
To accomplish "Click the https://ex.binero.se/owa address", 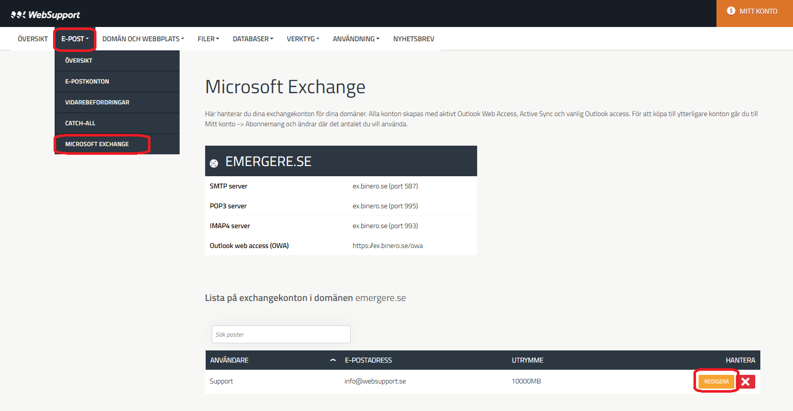I will 388,245.
